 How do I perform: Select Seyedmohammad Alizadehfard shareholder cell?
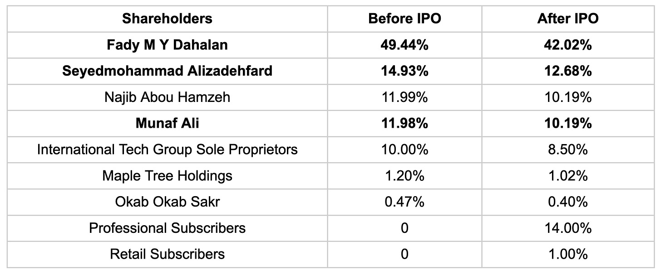[x=167, y=71]
